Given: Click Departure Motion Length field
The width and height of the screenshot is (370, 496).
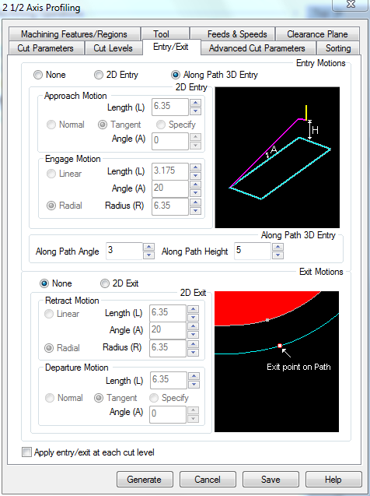Looking at the screenshot, I should click(x=168, y=380).
